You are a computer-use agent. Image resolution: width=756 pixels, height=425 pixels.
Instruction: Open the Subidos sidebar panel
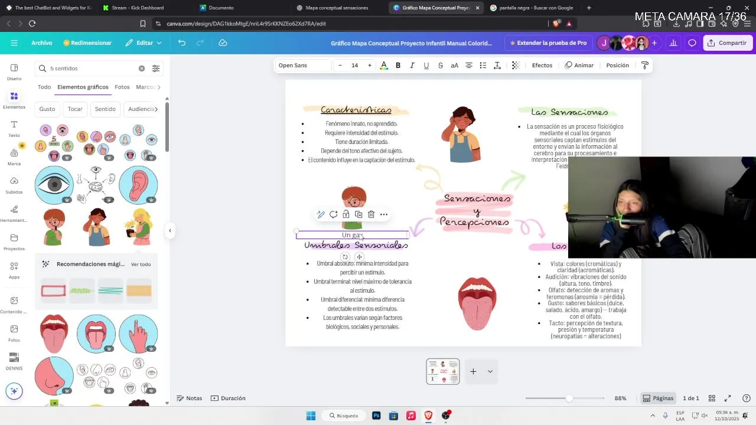click(14, 185)
